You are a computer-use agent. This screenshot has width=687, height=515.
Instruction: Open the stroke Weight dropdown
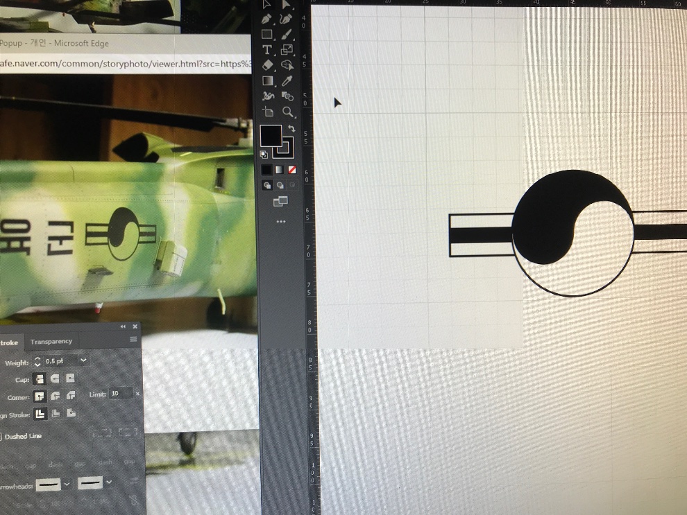[83, 361]
